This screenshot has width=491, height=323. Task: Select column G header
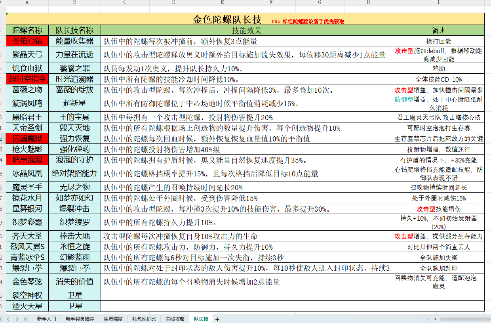(320, 3)
